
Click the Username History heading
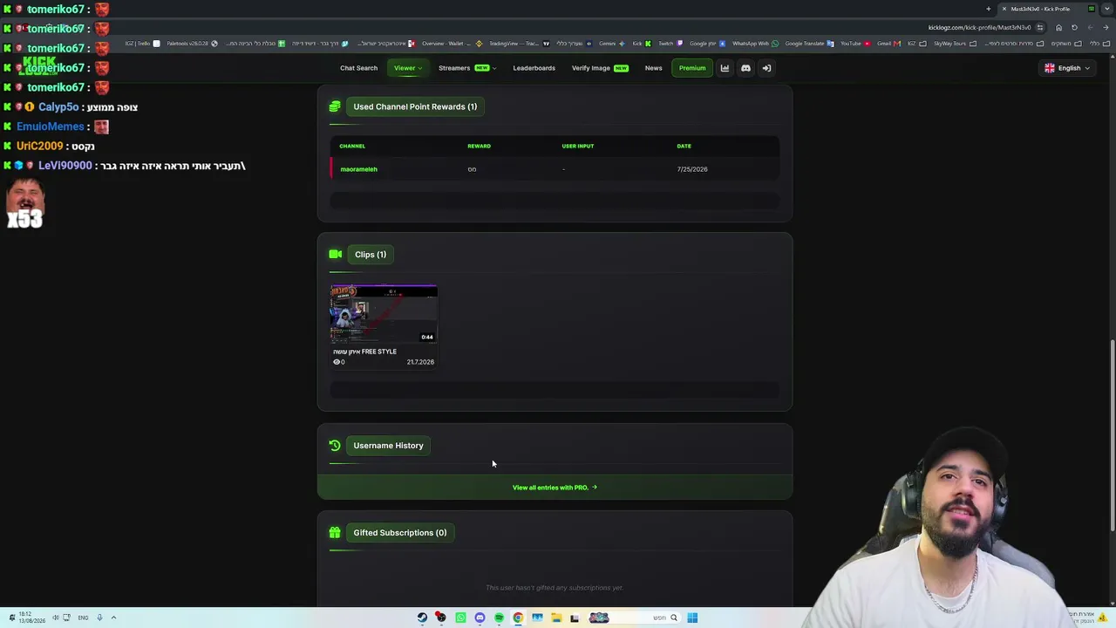click(x=388, y=446)
